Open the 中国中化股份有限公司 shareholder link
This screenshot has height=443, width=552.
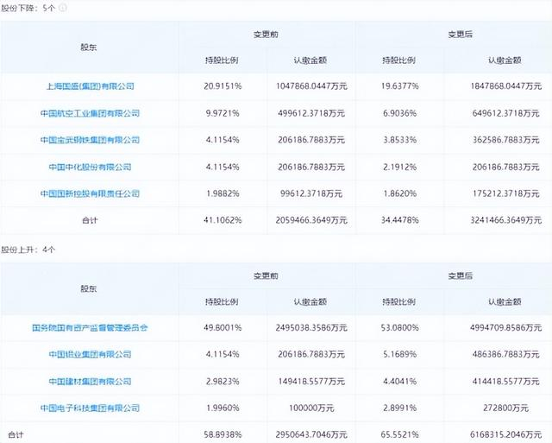tap(90, 167)
